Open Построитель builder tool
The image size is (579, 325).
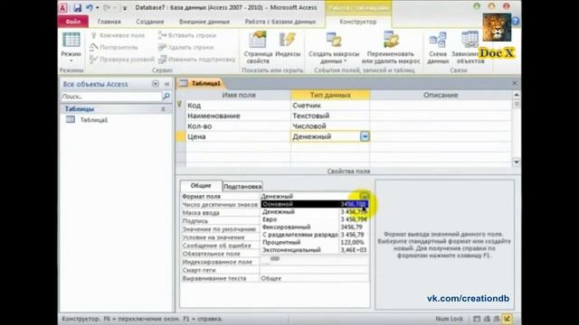pos(114,47)
